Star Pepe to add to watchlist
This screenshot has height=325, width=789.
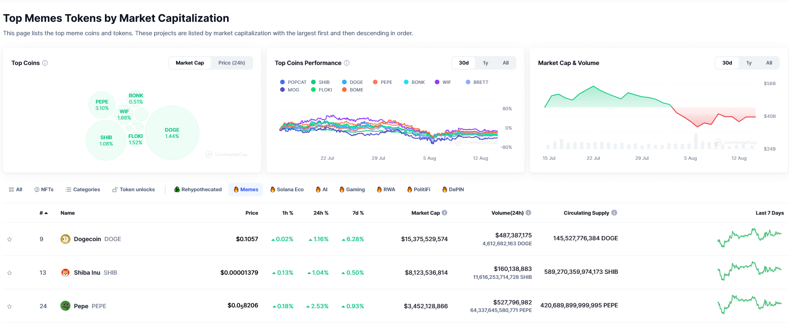[9, 307]
